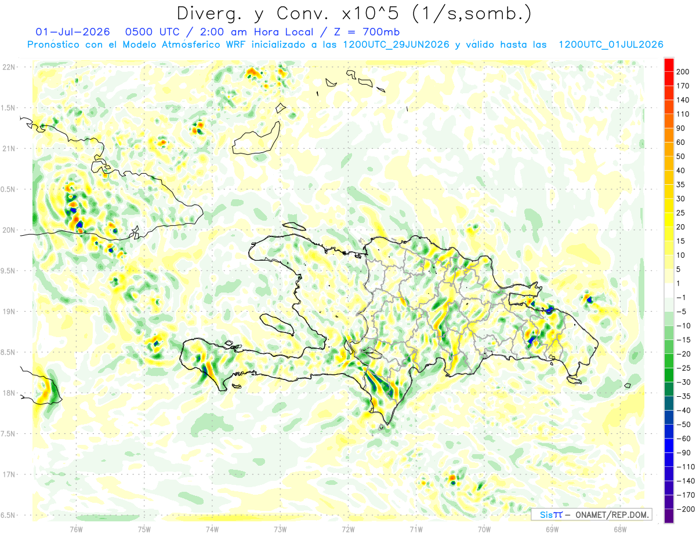Click the white legend swatch between 1 and -1
Viewport: 696px width, 537px height.
point(669,290)
